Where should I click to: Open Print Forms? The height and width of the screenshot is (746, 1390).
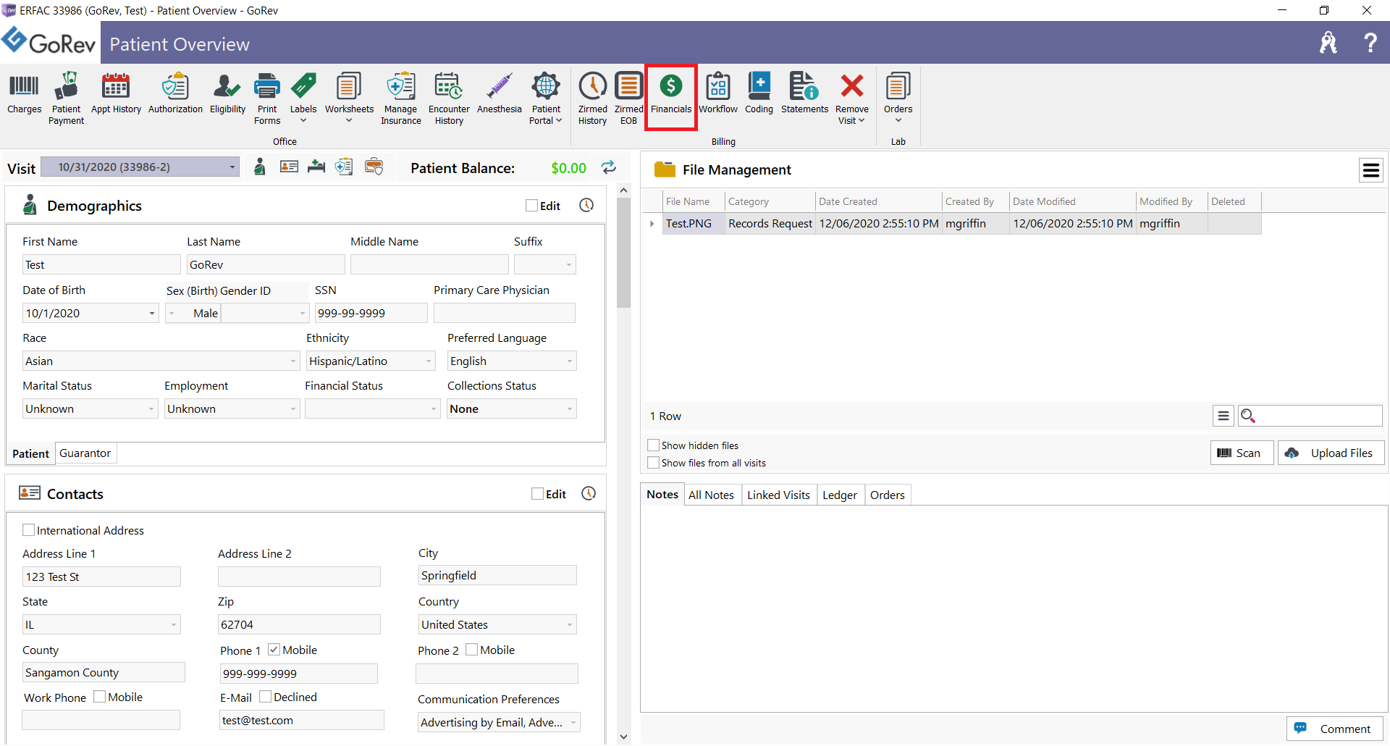click(x=267, y=99)
